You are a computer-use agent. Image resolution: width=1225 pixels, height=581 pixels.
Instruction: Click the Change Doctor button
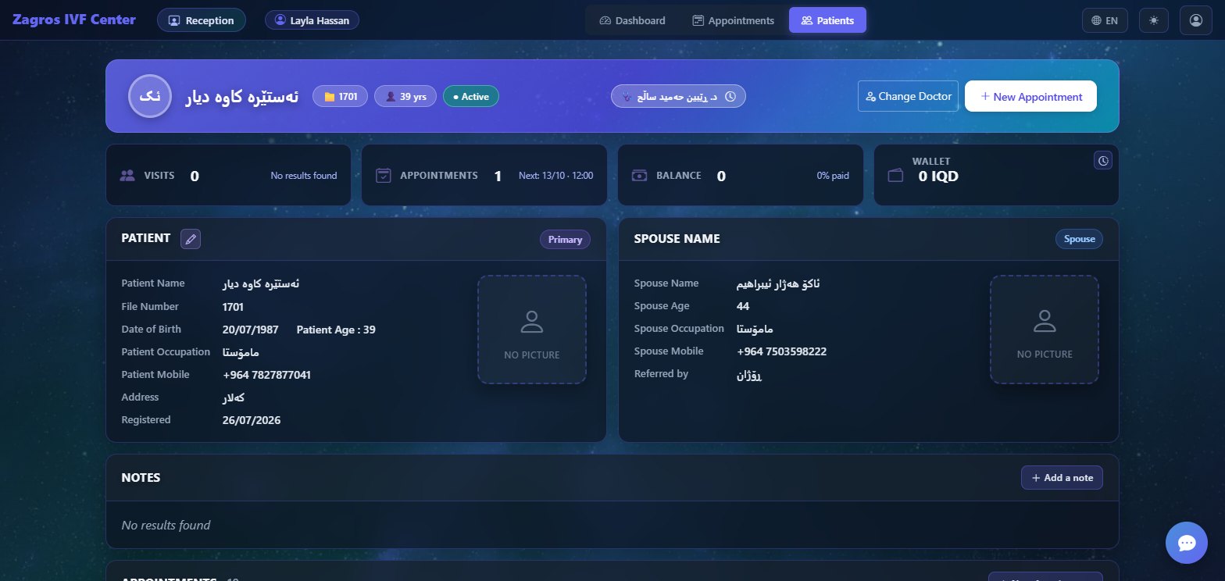pyautogui.click(x=908, y=96)
